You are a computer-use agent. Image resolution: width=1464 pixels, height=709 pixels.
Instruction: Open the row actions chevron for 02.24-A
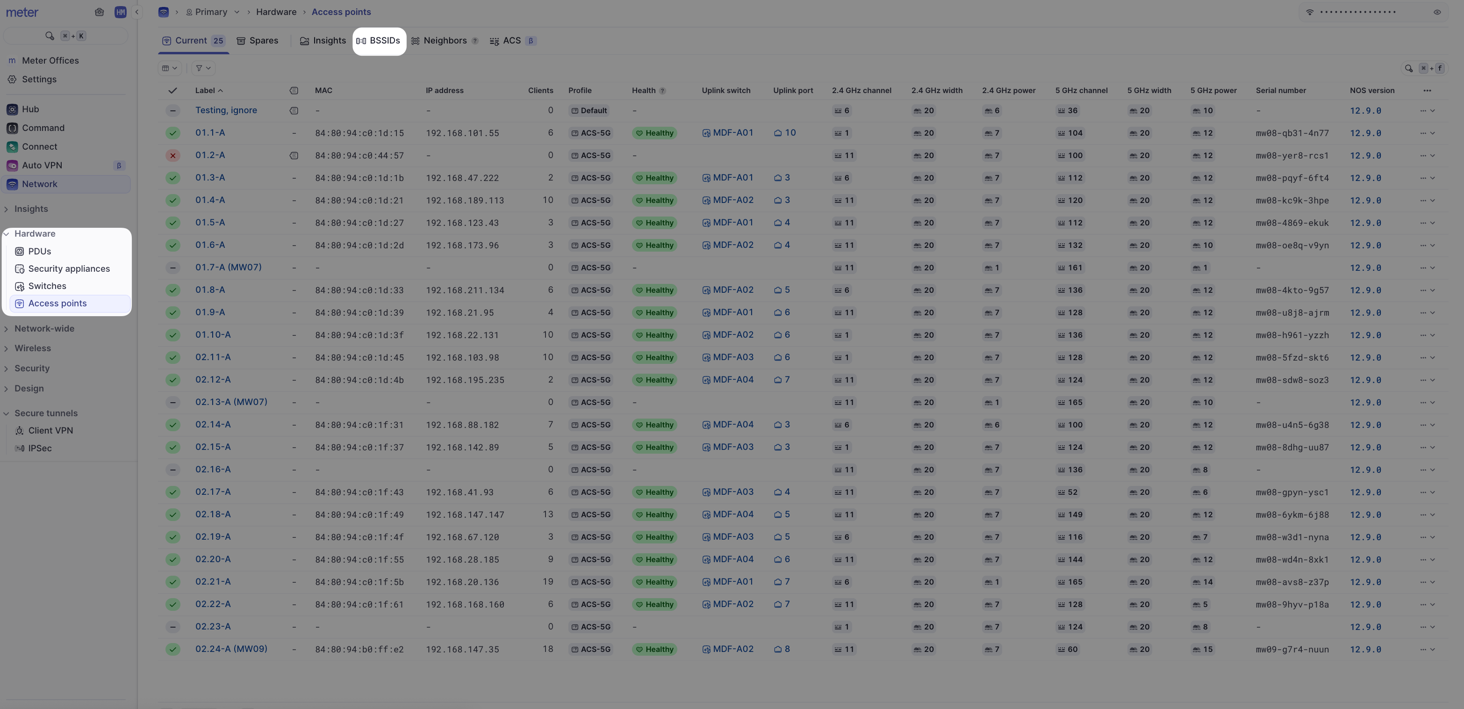tap(1433, 649)
